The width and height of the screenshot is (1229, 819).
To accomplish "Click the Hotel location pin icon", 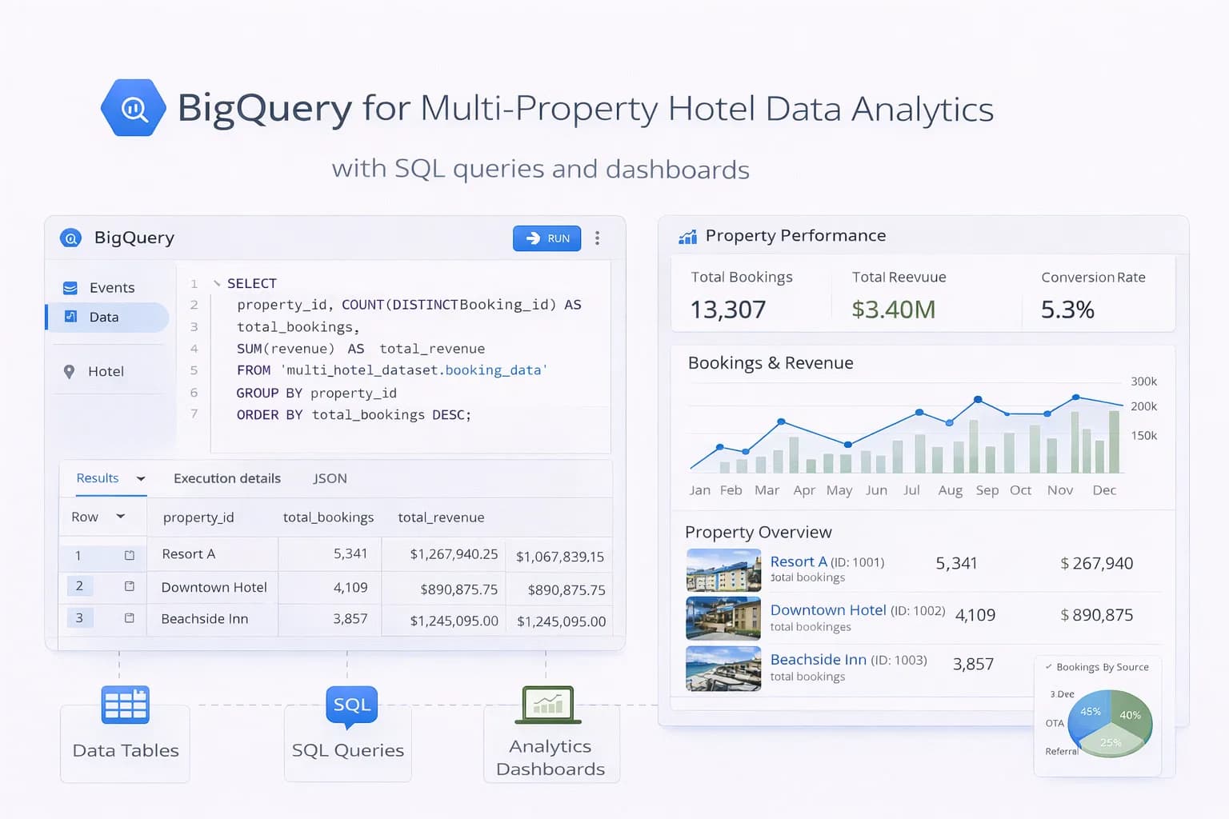I will 69,371.
